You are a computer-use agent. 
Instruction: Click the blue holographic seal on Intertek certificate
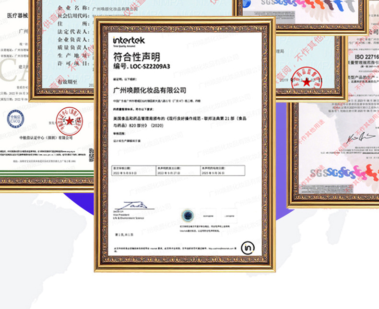tap(188, 215)
